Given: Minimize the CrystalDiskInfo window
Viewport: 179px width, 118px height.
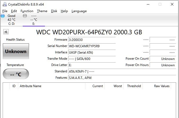Looking at the screenshot, I should tap(148, 4).
